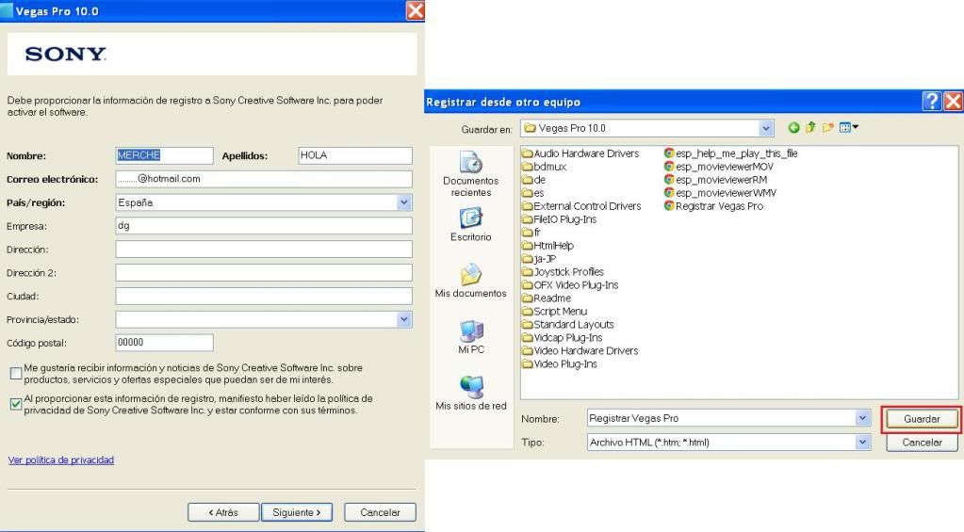Screen dimensions: 964x532
Task: Open the Provincia/estado dropdown
Action: point(403,319)
